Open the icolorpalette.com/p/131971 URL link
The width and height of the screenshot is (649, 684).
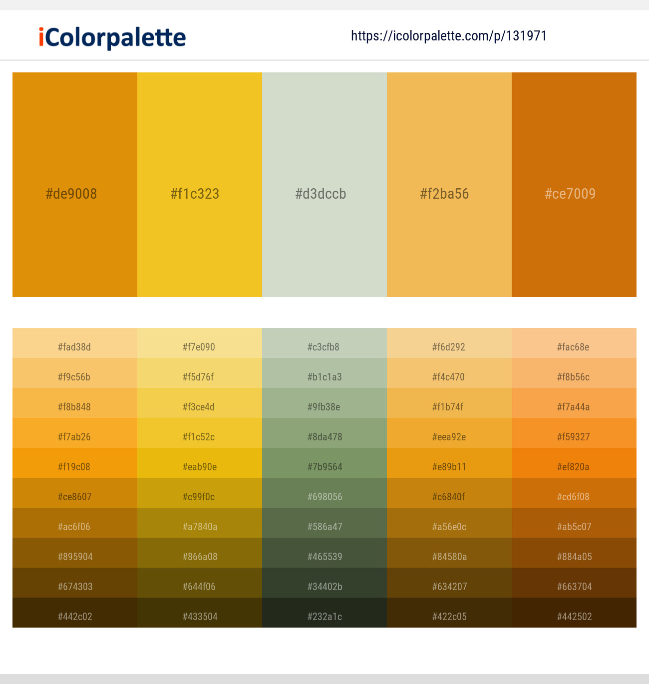[449, 36]
